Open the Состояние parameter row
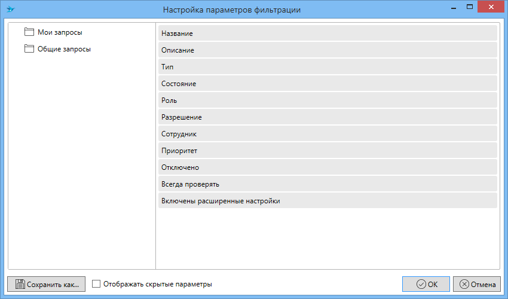Image resolution: width=508 pixels, height=299 pixels. pos(328,84)
